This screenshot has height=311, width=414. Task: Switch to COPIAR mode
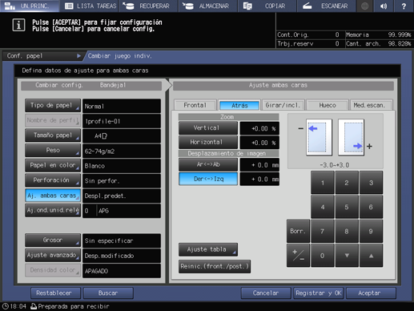pyautogui.click(x=267, y=6)
